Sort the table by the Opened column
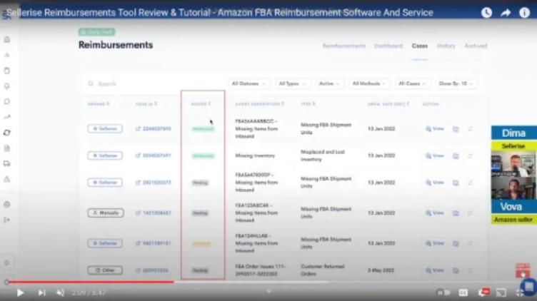The image size is (537, 301). 99,104
